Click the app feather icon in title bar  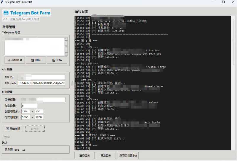tap(2, 2)
